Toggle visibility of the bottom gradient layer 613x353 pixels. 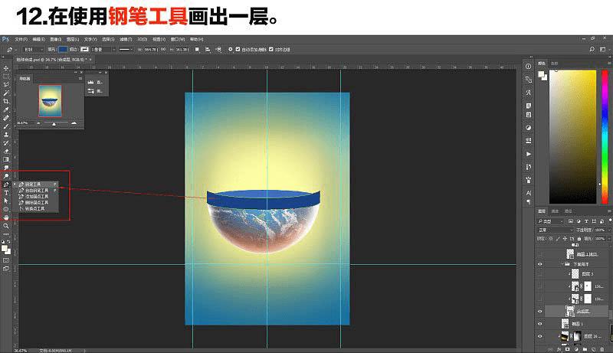(x=540, y=336)
